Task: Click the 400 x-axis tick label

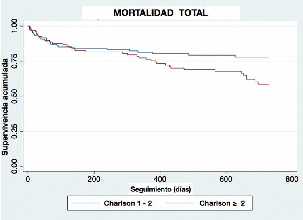Action: [160, 179]
